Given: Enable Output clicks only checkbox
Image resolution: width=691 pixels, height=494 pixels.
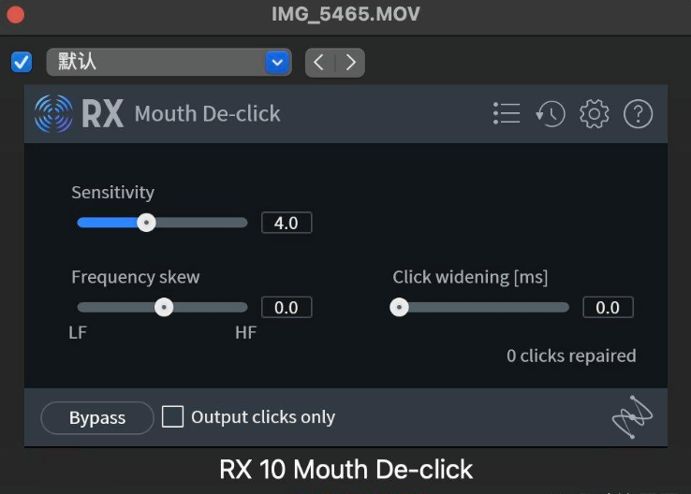Looking at the screenshot, I should click(x=173, y=417).
